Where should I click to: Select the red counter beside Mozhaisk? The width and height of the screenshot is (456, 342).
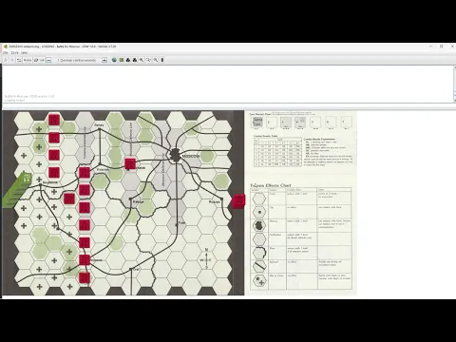point(130,163)
